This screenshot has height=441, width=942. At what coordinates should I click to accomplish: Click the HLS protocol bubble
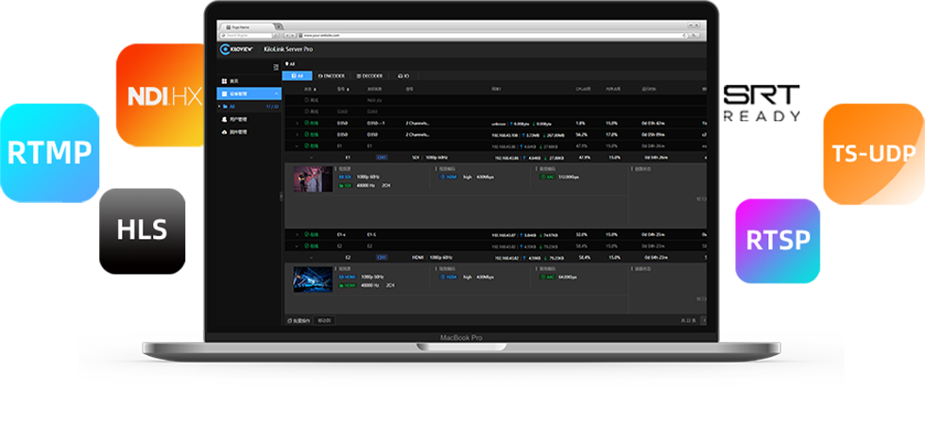point(142,229)
